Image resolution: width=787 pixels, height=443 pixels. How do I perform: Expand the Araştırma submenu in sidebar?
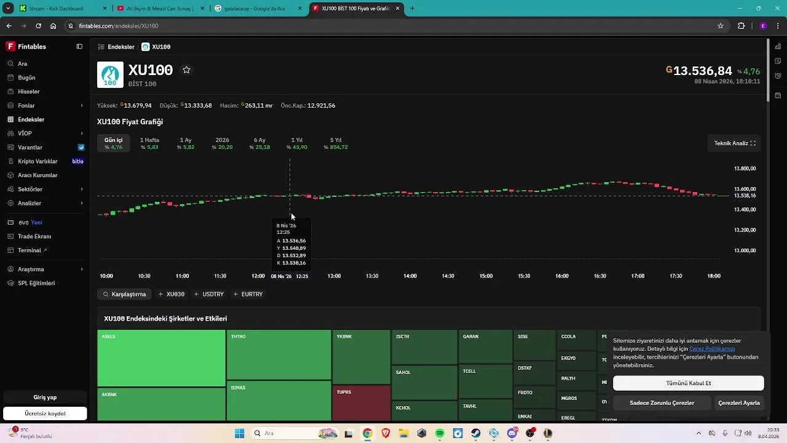pyautogui.click(x=82, y=269)
